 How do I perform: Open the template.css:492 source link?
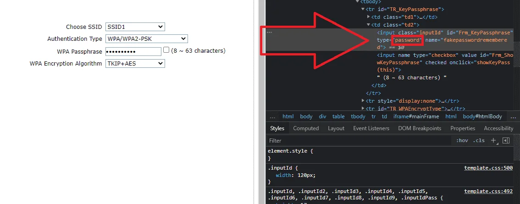tap(488, 191)
